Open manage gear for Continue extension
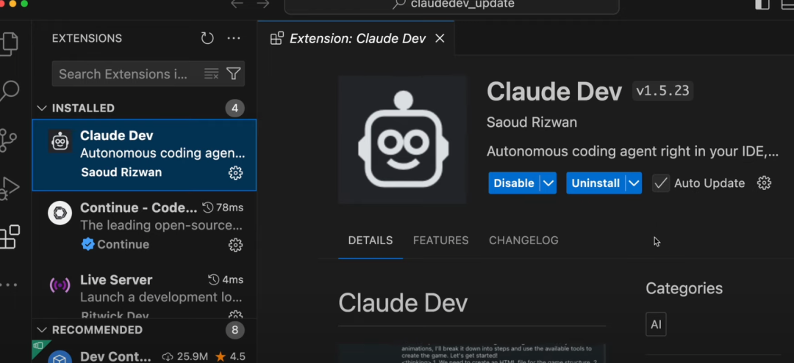794x363 pixels. (235, 245)
